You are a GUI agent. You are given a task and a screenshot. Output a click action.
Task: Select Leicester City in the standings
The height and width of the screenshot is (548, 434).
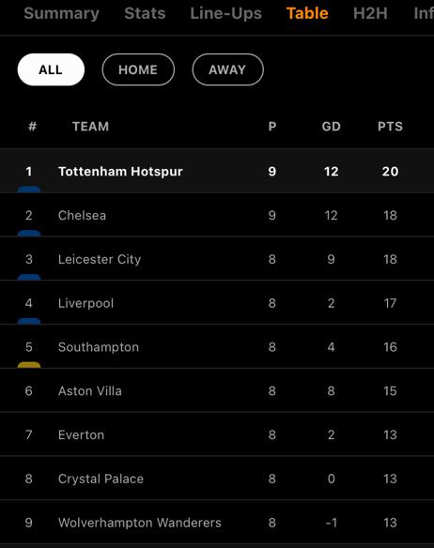pos(217,259)
